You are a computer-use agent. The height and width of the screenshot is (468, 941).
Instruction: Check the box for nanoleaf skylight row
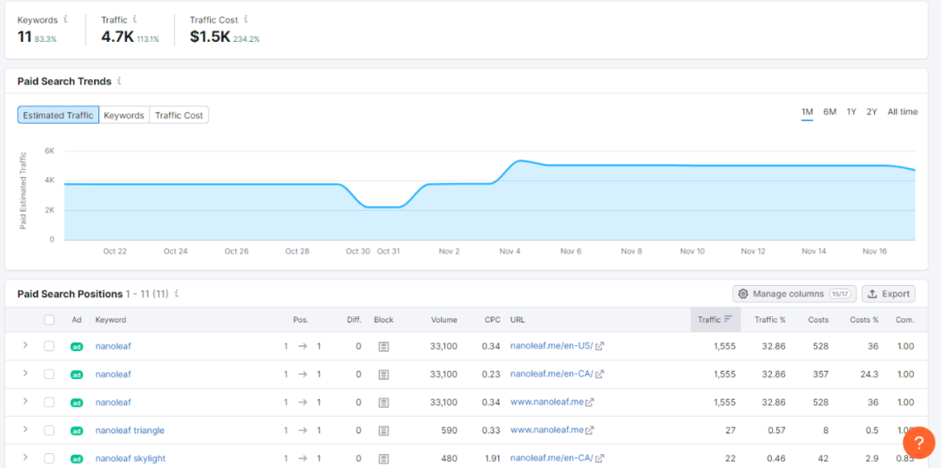pos(49,458)
